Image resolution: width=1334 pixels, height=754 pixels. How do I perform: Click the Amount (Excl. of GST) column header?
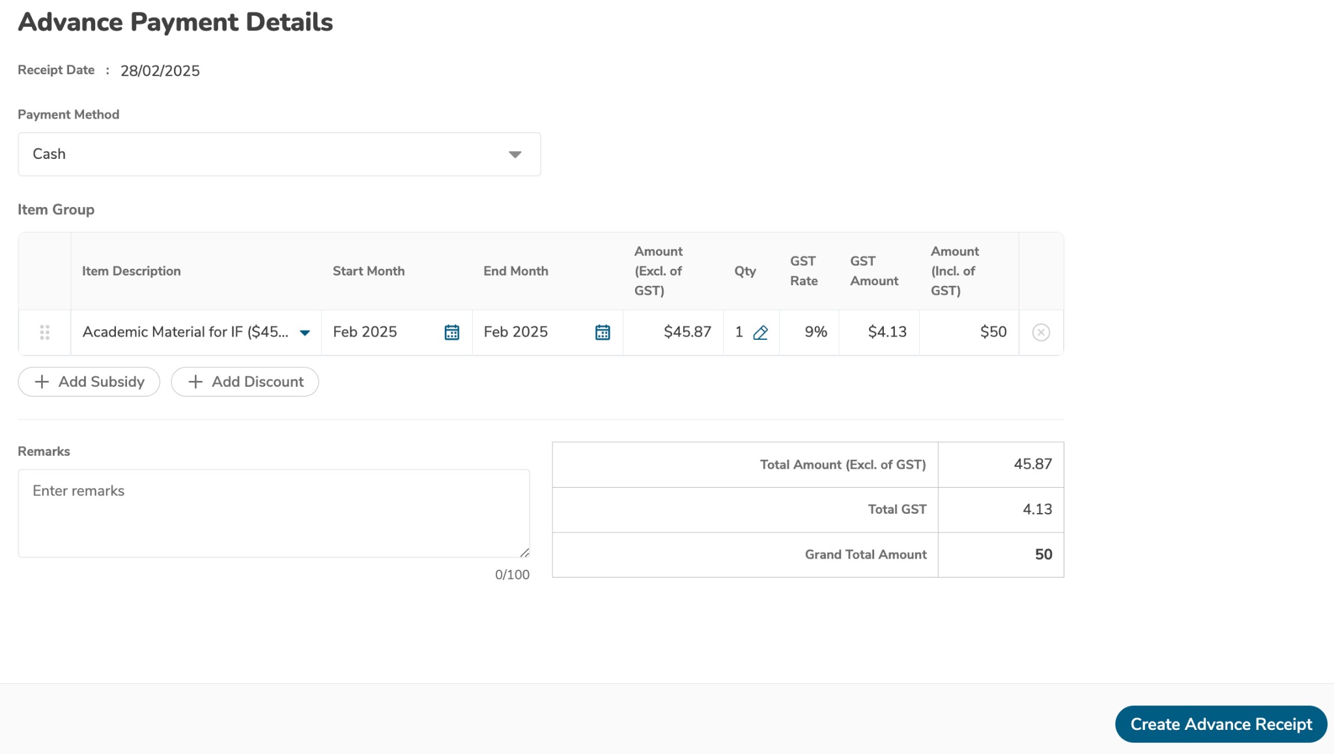point(659,271)
